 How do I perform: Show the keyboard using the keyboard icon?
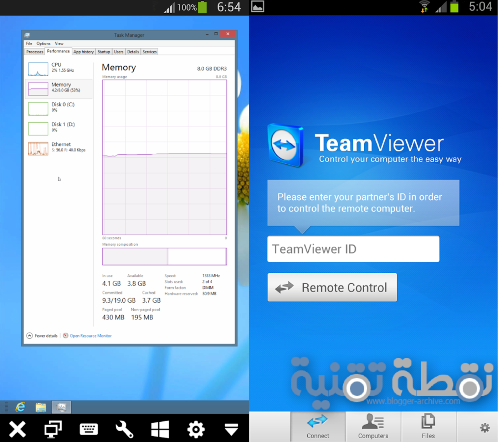[89, 429]
